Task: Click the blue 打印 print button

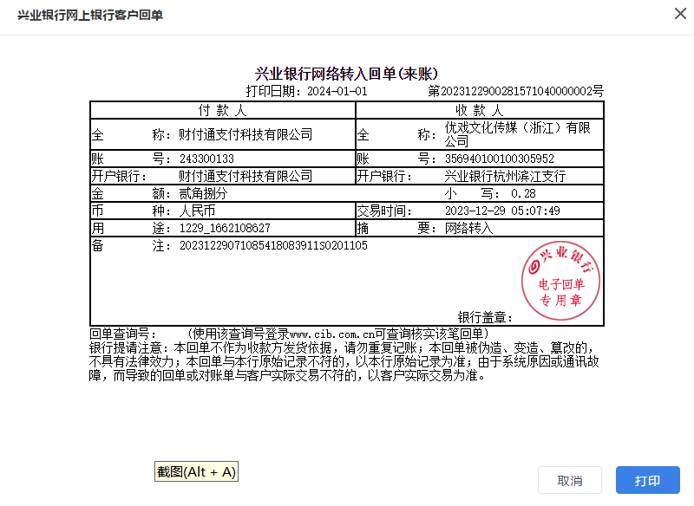Action: coord(647,480)
